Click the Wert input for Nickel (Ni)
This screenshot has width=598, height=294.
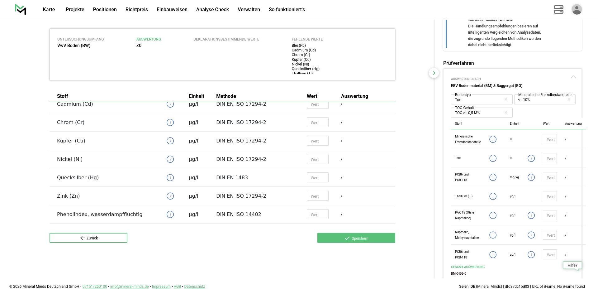[317, 159]
